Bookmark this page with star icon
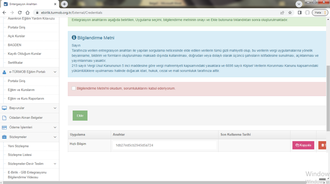Screen dimensions: 330x184 pyautogui.click(x=290, y=13)
